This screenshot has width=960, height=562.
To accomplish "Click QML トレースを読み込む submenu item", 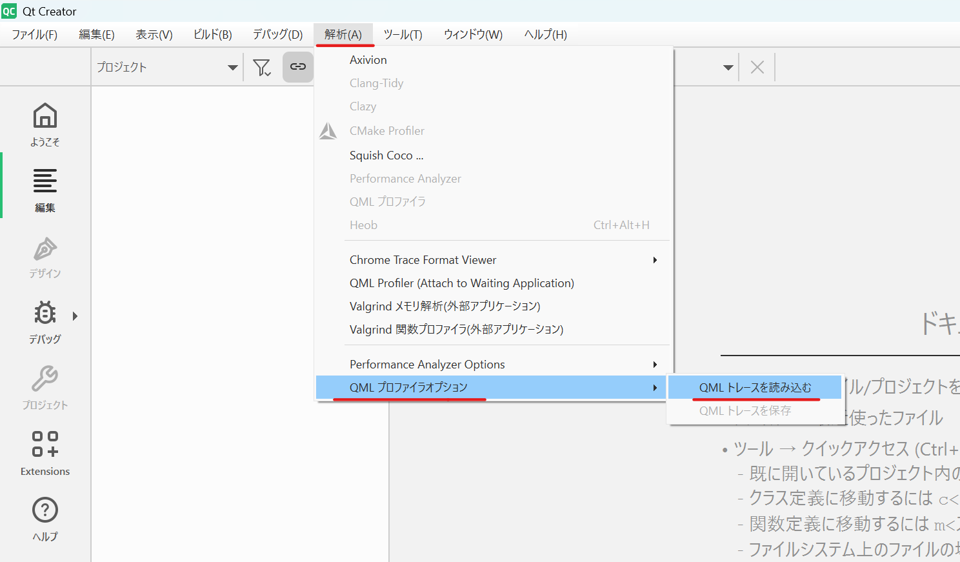I will 755,388.
